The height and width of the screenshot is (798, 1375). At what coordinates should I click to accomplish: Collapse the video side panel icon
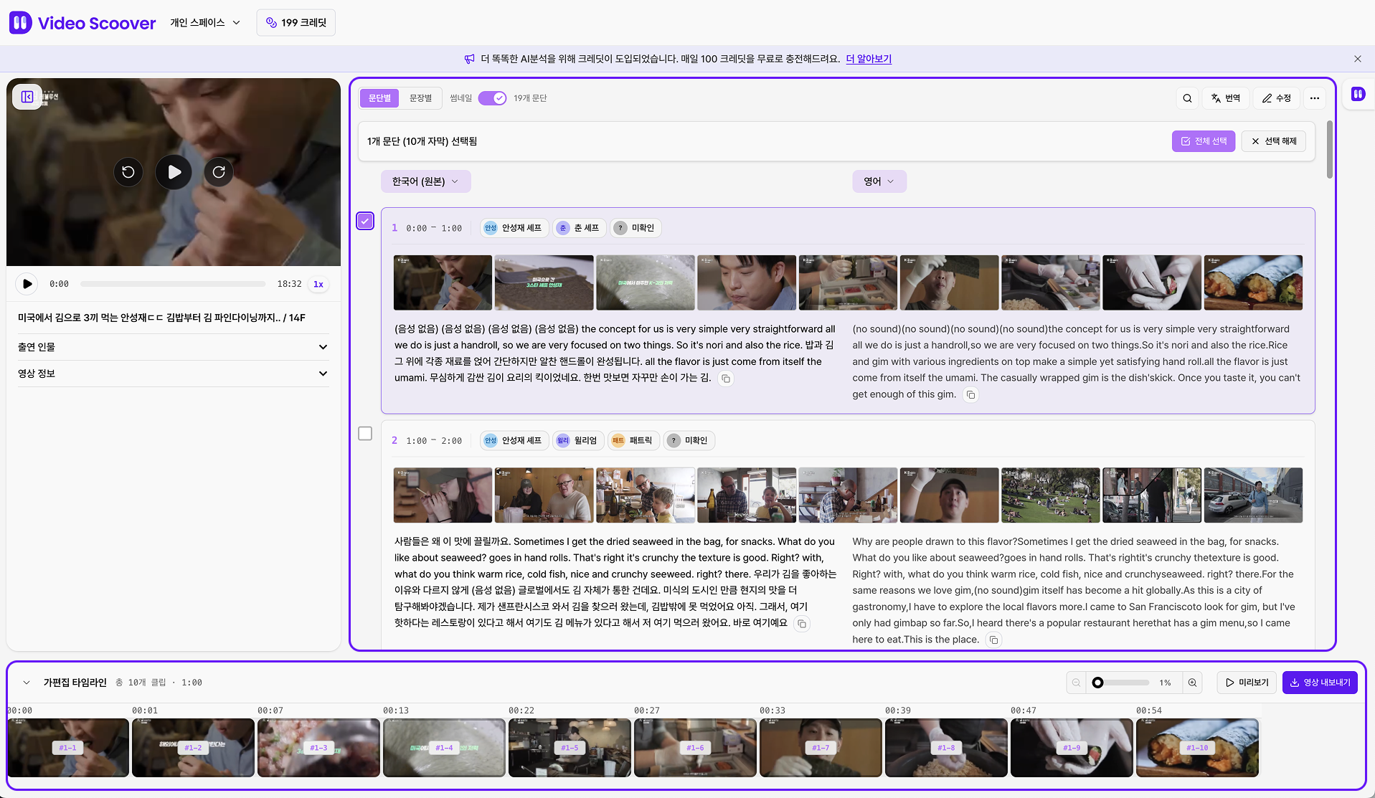pyautogui.click(x=27, y=97)
